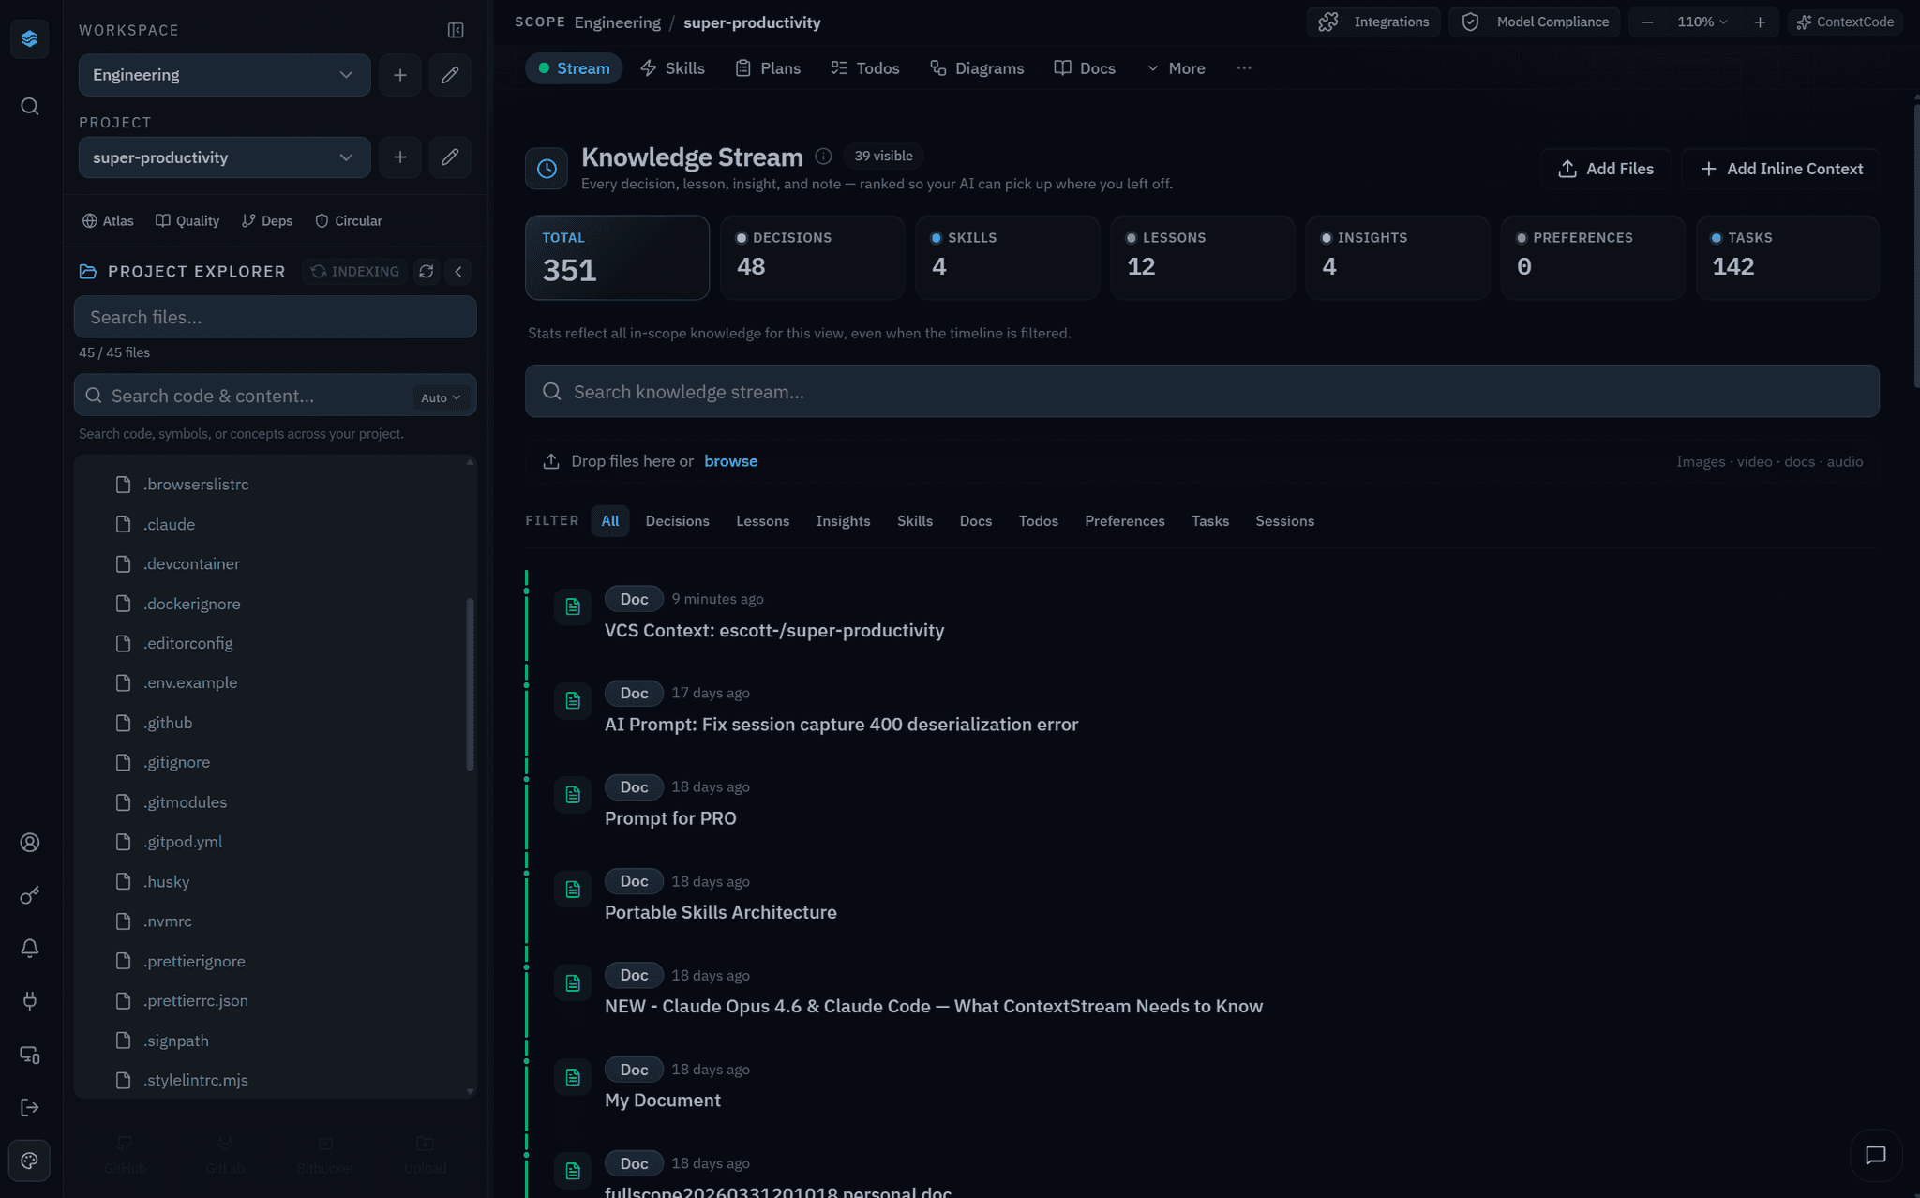Open the Auto search mode dropdown
1920x1198 pixels.
(x=441, y=397)
